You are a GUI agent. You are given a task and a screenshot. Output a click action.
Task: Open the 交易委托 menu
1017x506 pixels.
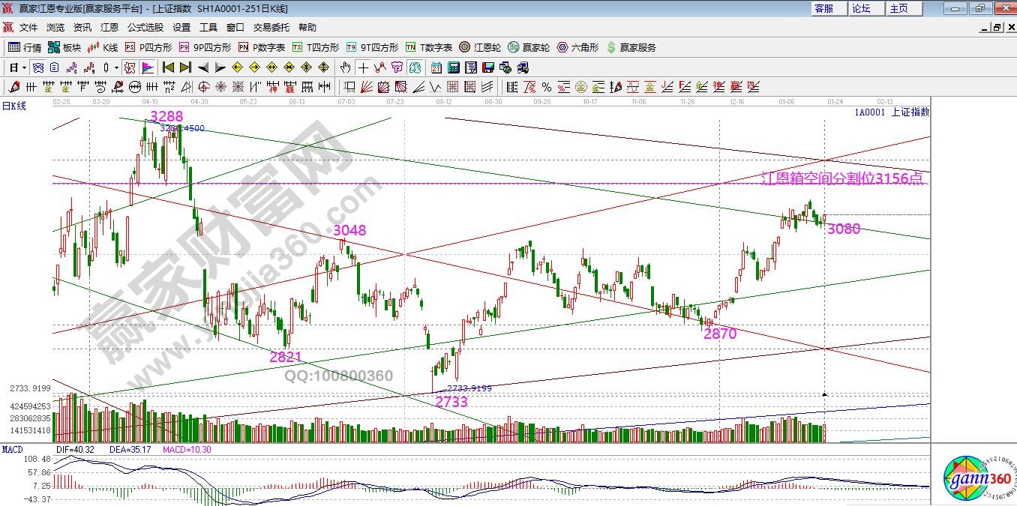pos(271,27)
